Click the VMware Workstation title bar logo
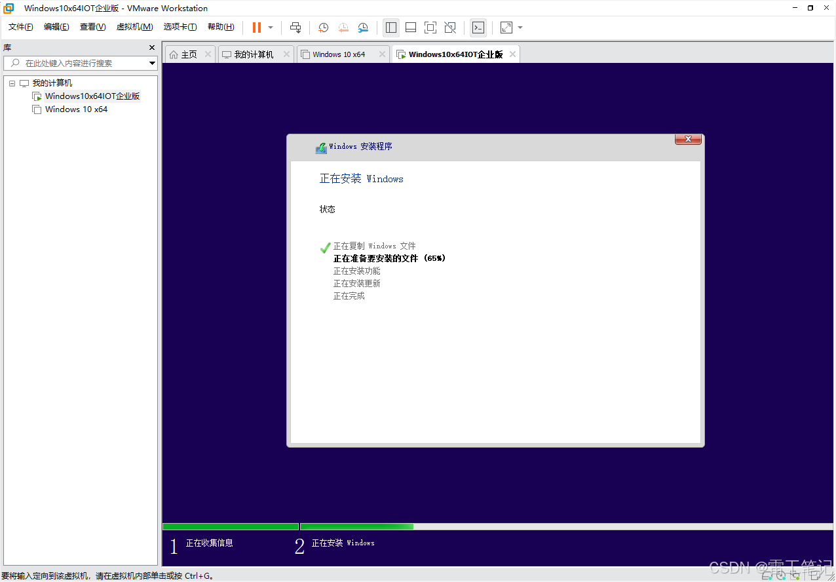The width and height of the screenshot is (836, 582). [9, 8]
